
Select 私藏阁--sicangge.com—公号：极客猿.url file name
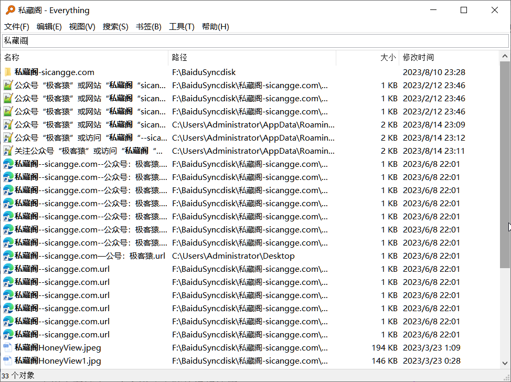90,256
